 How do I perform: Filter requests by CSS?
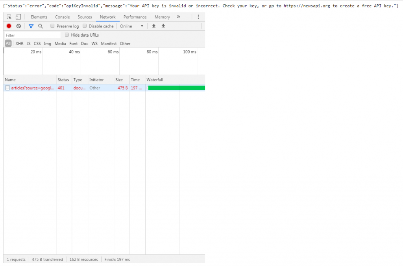(x=37, y=44)
